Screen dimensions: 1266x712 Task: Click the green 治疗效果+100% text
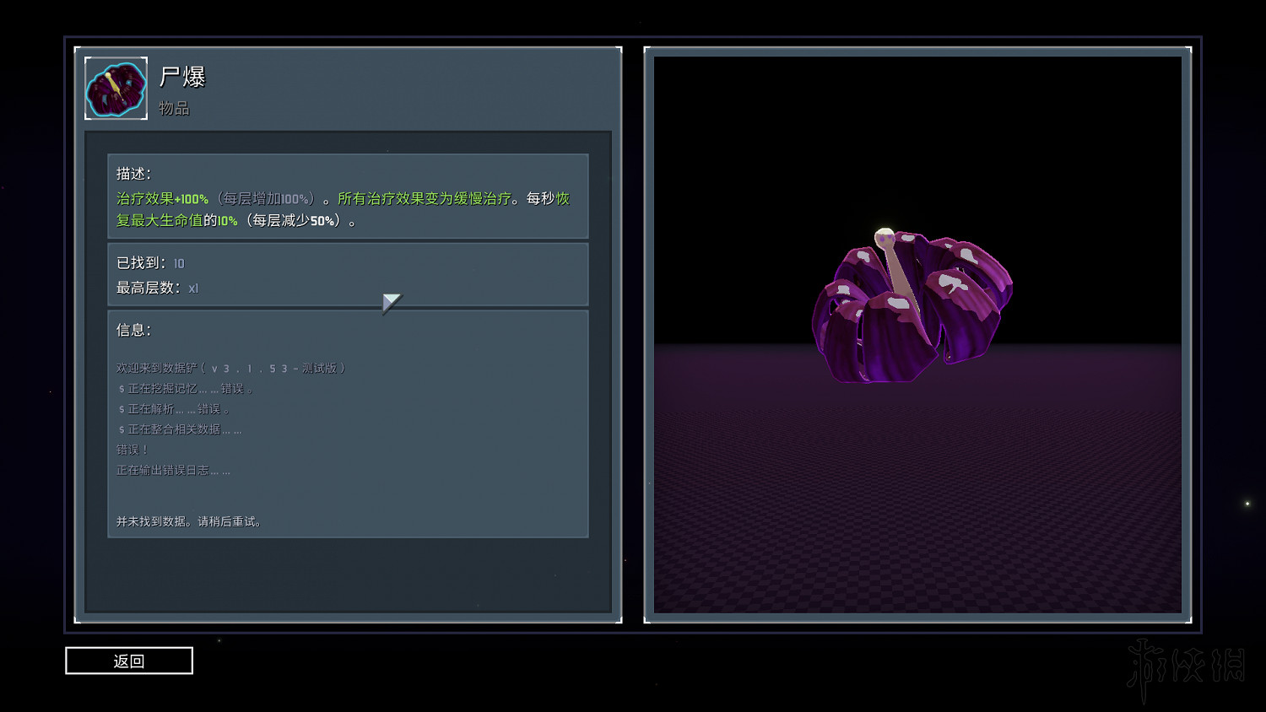(x=162, y=199)
